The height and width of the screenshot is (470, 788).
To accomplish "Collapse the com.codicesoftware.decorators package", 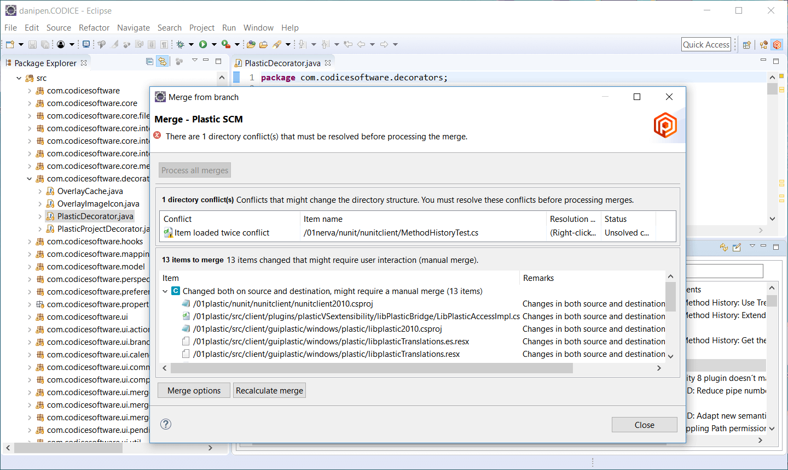I will [x=29, y=179].
